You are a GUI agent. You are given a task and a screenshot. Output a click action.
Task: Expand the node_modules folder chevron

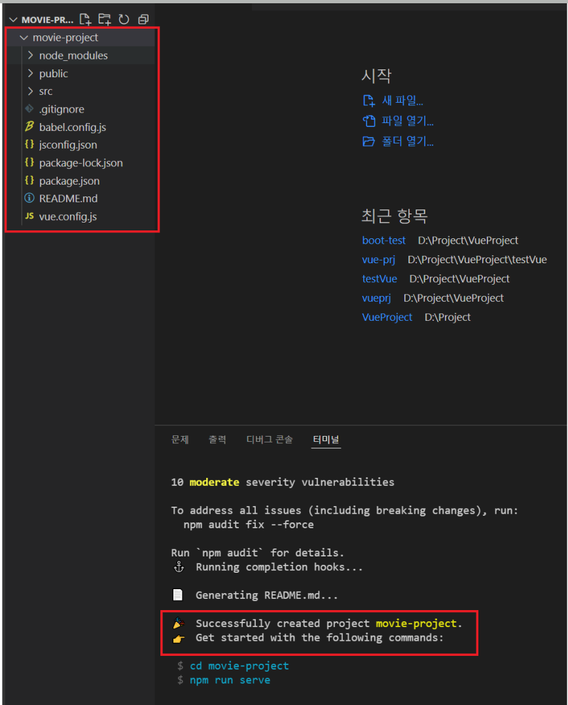coord(31,55)
